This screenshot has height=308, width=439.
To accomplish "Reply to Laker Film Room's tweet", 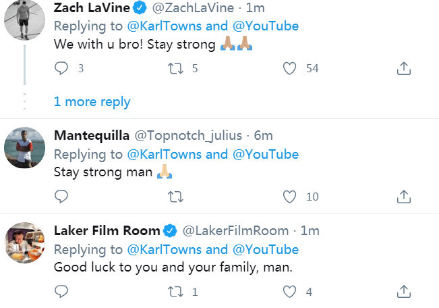I will (61, 291).
